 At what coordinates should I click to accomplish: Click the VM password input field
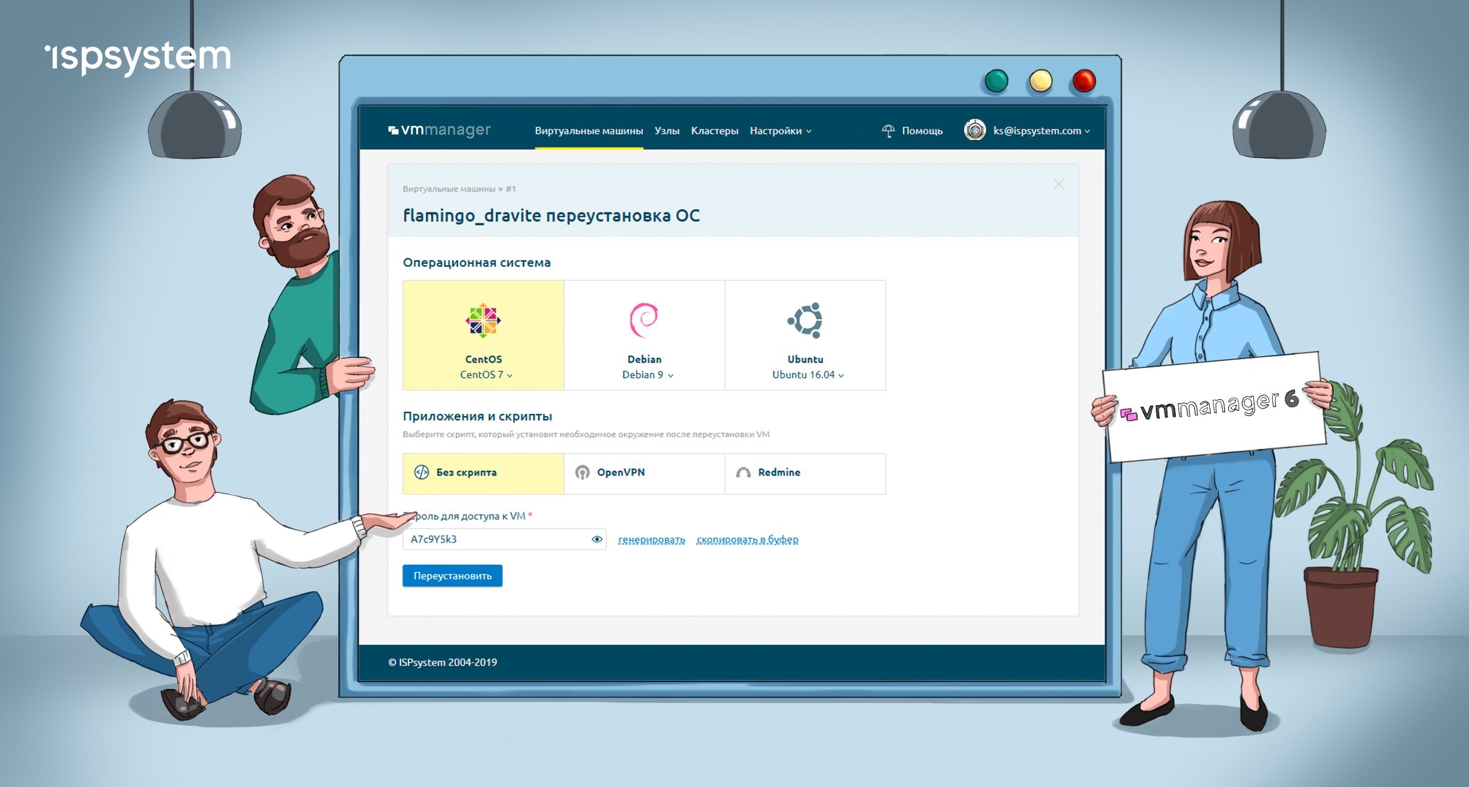[497, 539]
